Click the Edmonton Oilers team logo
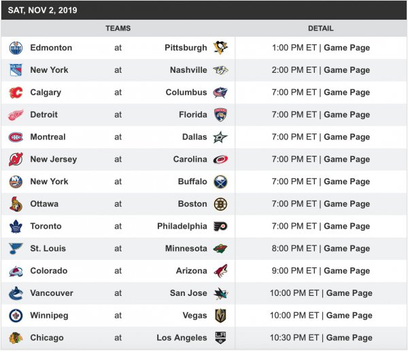This screenshot has height=351, width=408. tap(16, 48)
